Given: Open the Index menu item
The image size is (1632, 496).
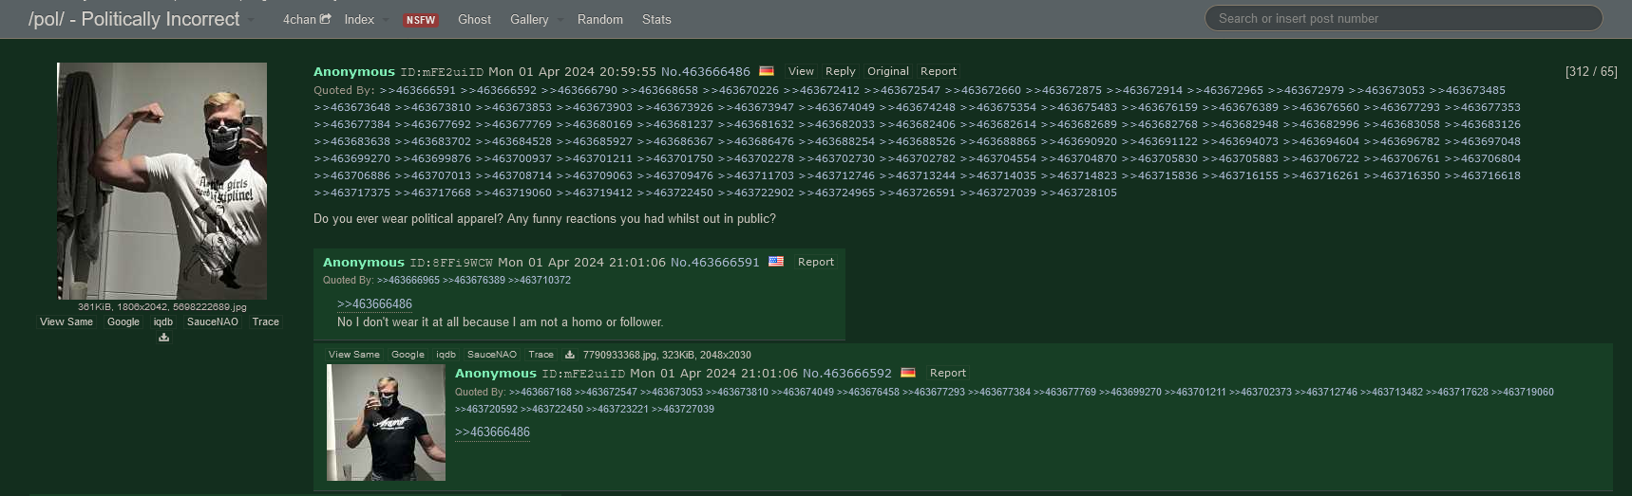Looking at the screenshot, I should 359,19.
